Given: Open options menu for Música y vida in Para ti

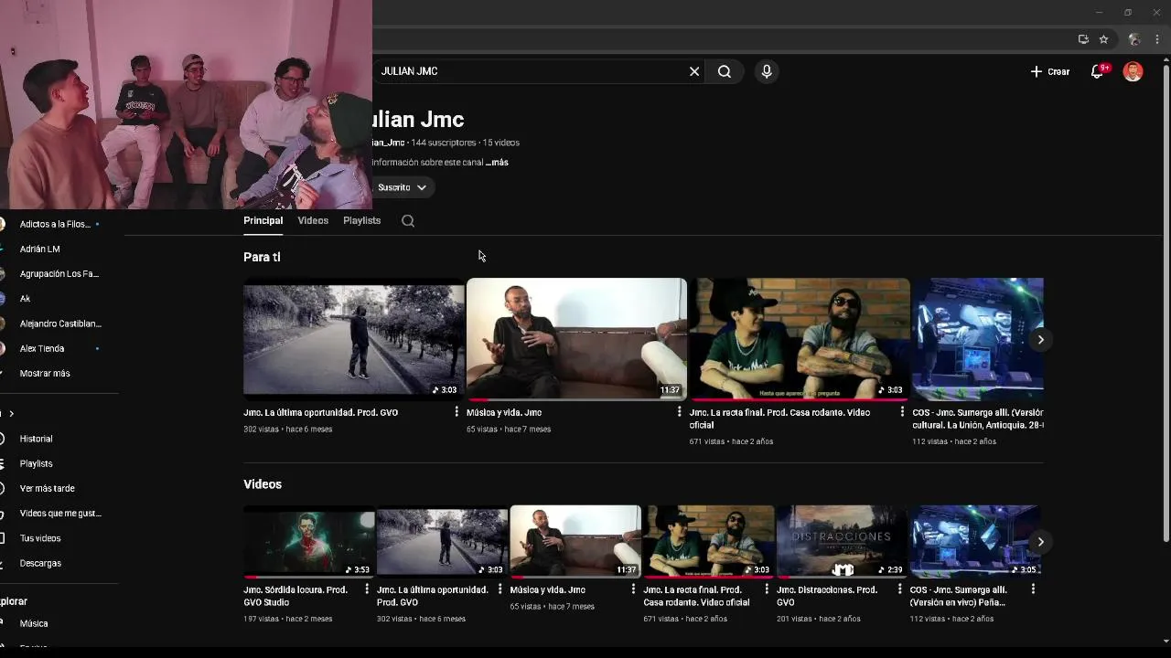Looking at the screenshot, I should tap(679, 412).
